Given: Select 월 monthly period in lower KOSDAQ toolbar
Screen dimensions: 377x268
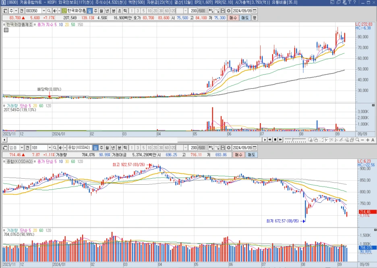Looking at the screenshot, I should (107, 147).
